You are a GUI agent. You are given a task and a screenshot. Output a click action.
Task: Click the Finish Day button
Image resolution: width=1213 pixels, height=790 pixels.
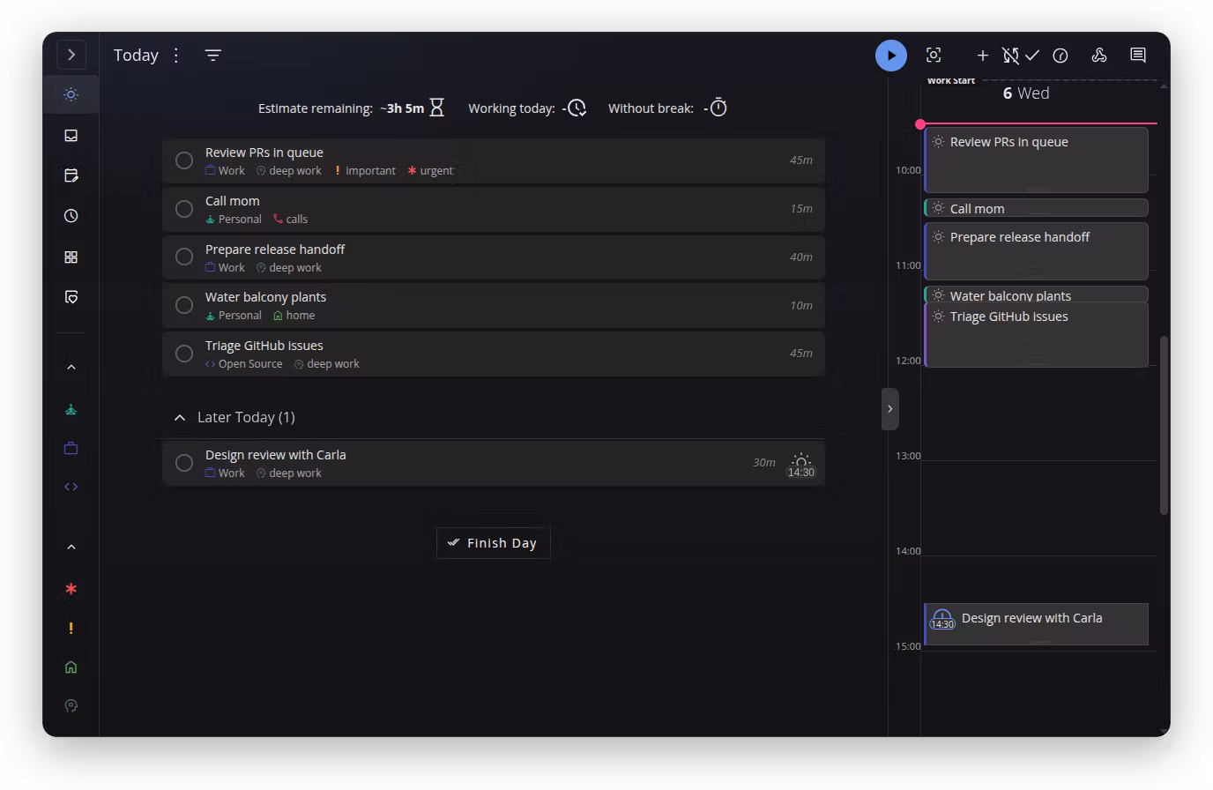click(x=493, y=543)
